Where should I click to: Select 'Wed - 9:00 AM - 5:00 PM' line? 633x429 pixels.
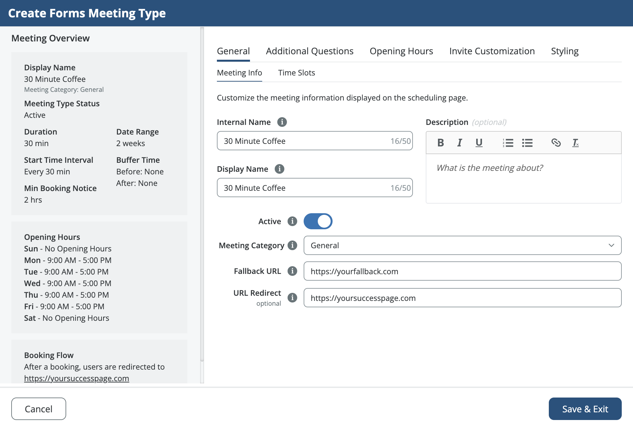pyautogui.click(x=68, y=283)
